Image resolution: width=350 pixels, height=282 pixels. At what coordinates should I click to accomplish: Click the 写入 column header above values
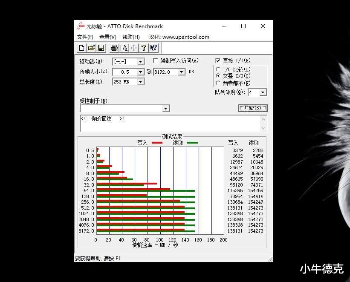tap(233, 143)
